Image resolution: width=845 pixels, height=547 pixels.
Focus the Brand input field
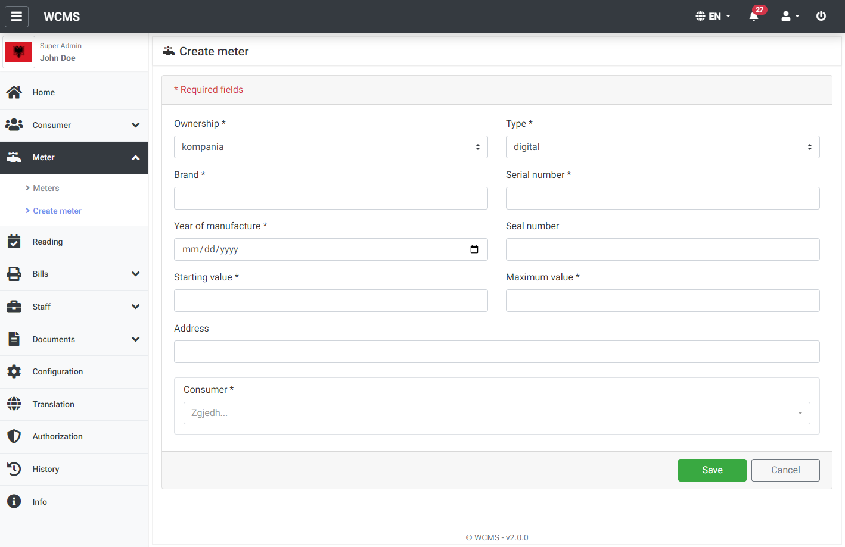[331, 198]
